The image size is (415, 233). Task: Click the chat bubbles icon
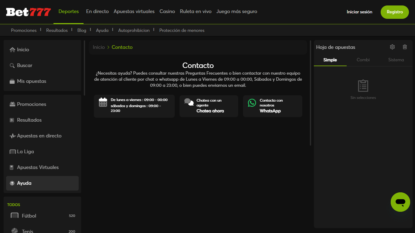tap(189, 102)
